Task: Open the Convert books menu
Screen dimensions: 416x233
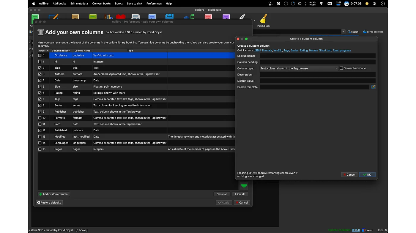Action: click(101, 4)
